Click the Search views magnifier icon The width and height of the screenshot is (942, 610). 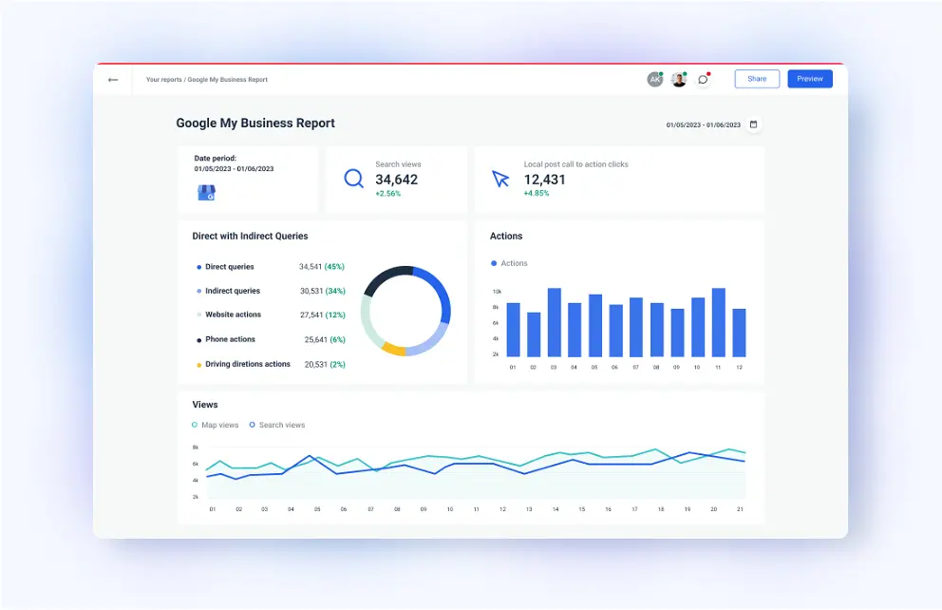click(x=354, y=179)
